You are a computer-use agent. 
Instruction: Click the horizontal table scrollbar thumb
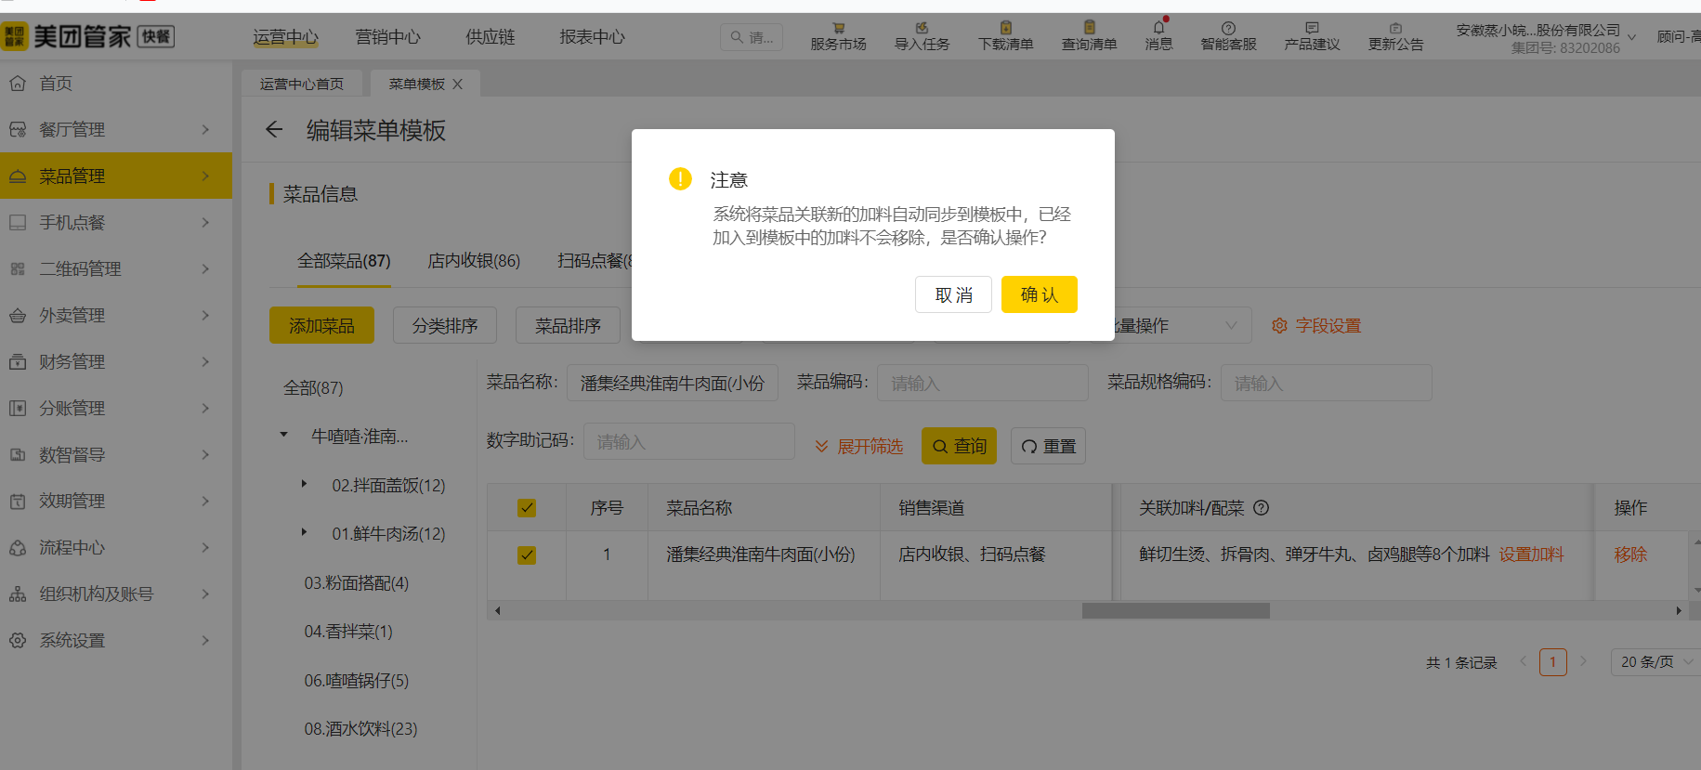click(x=1175, y=611)
